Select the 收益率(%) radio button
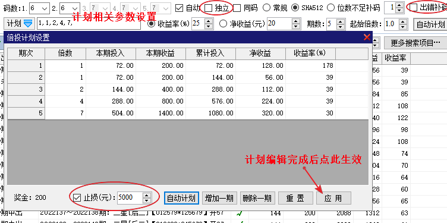This screenshot has height=223, width=447. (152, 24)
